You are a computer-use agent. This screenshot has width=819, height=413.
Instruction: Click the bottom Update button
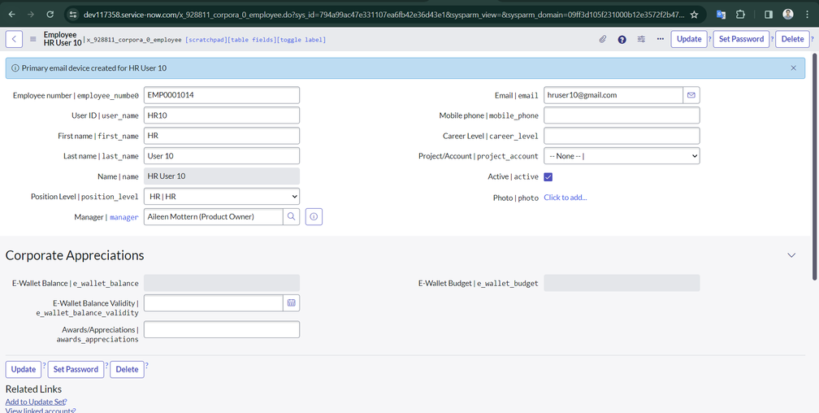tap(24, 369)
